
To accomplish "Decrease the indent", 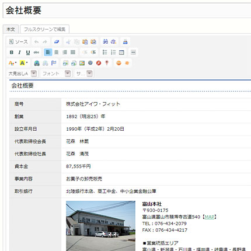I will (85, 52).
